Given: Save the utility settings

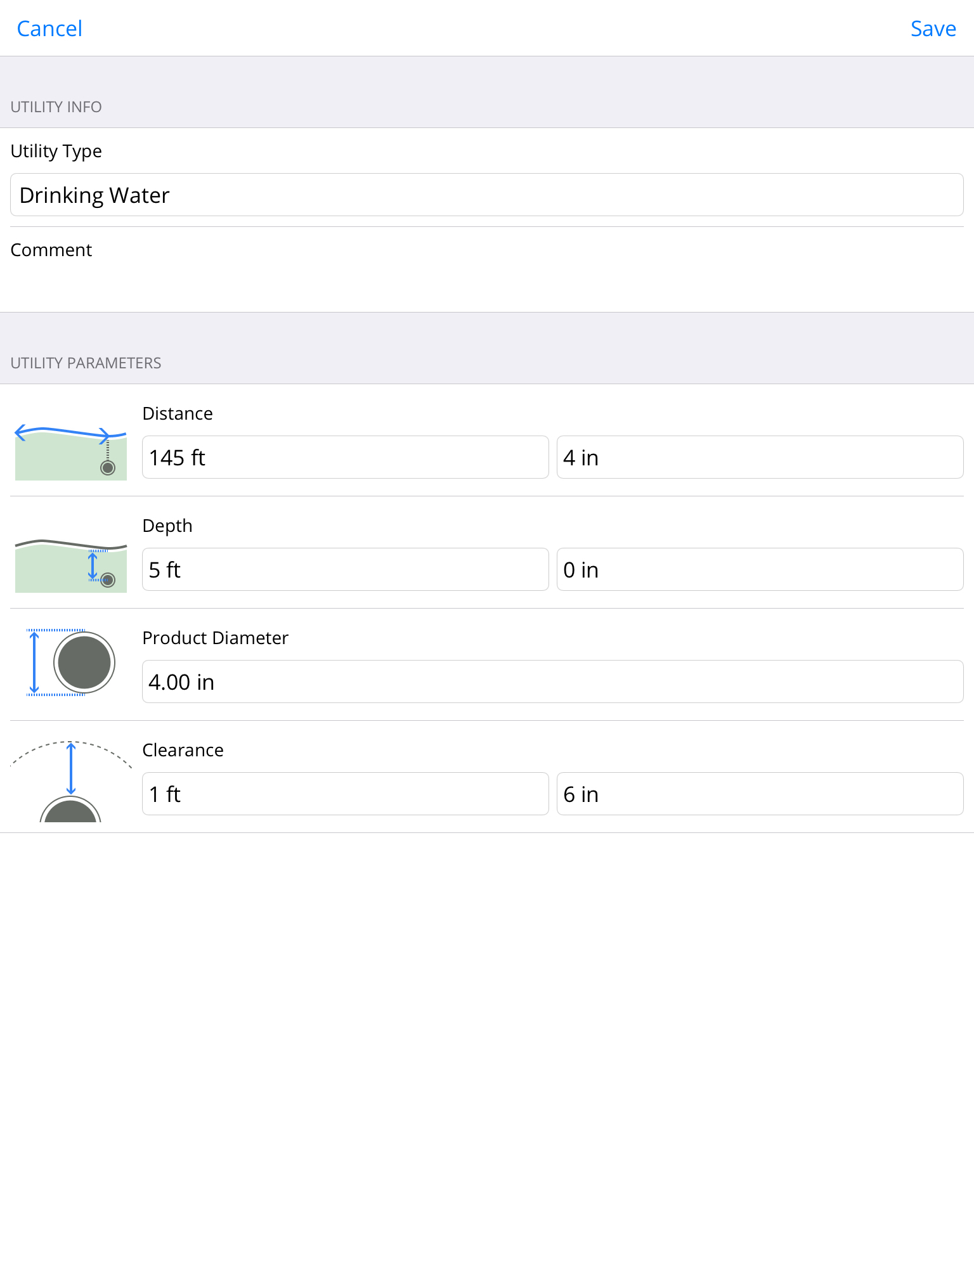Looking at the screenshot, I should [933, 29].
